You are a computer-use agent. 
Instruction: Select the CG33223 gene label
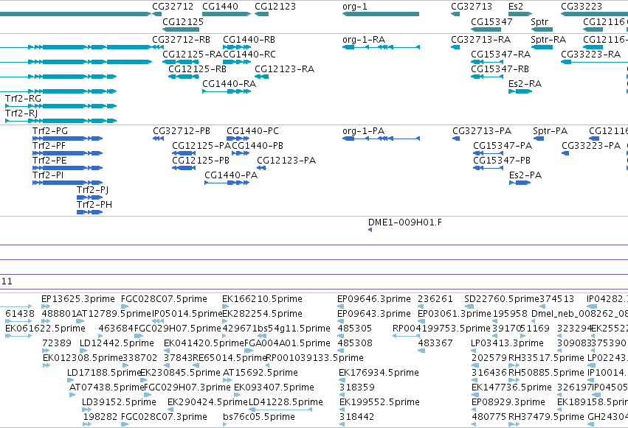(582, 7)
